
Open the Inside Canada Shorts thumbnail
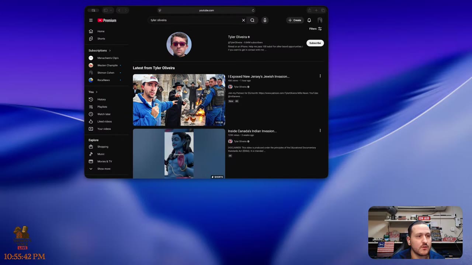[x=179, y=154]
